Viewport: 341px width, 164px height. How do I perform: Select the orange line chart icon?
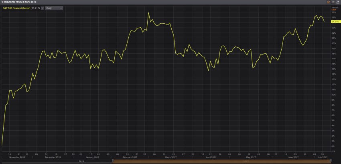(329, 2)
